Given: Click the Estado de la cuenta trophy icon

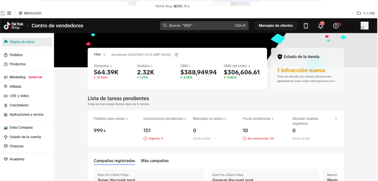Looking at the screenshot, I should click(6, 137).
